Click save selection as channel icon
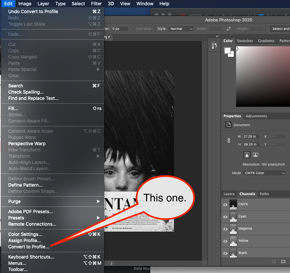This screenshot has width=290, height=273. click(283, 262)
